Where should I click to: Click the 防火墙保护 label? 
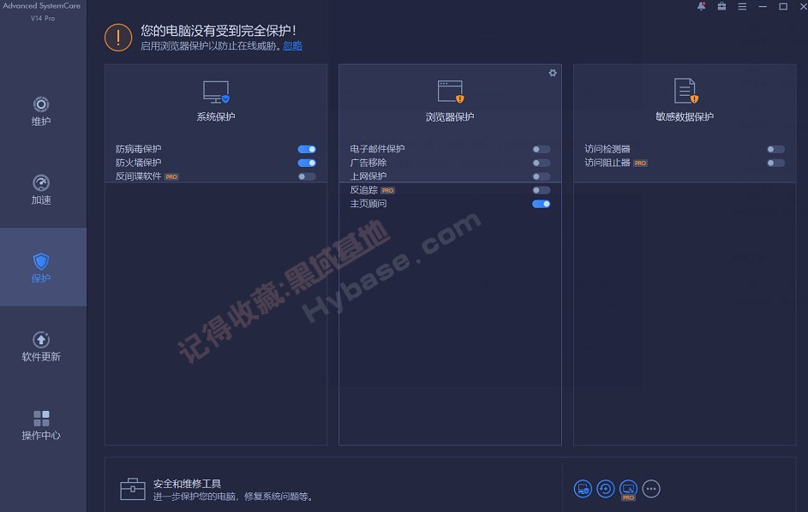(138, 163)
